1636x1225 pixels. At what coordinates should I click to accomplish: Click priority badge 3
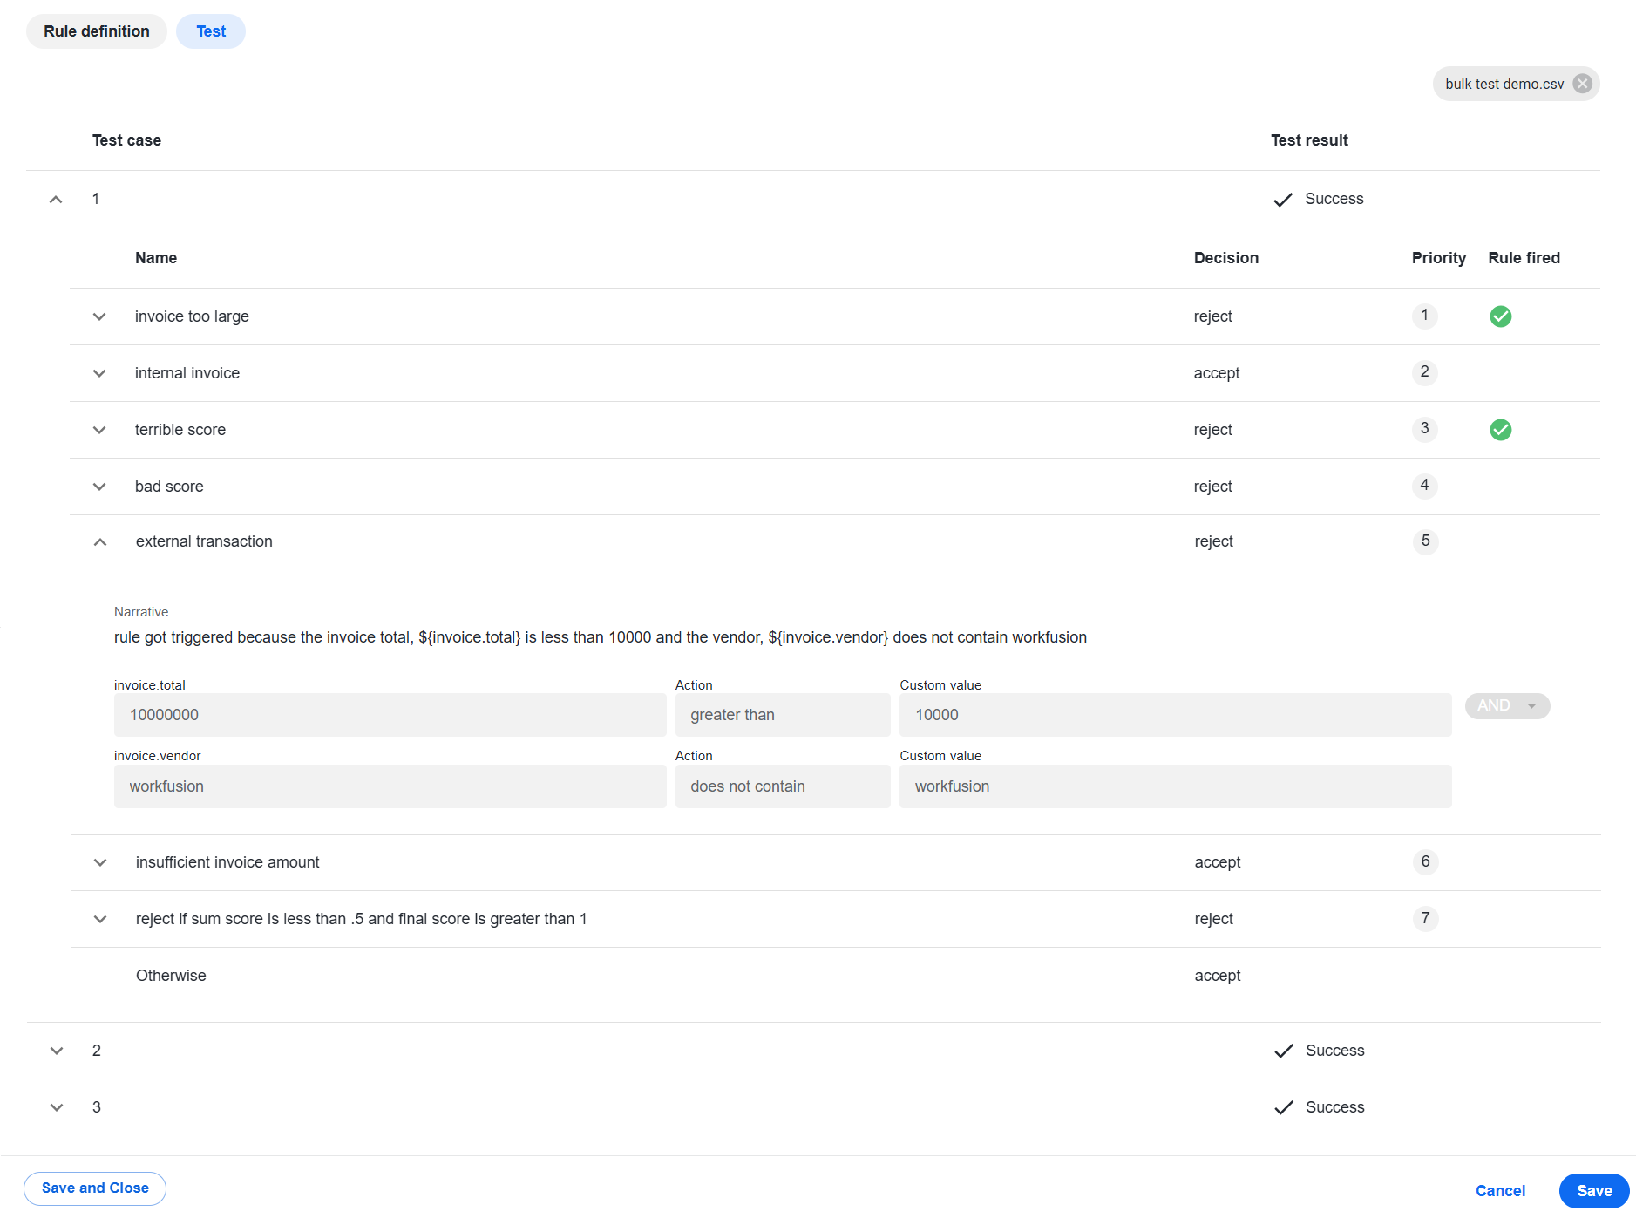[1424, 429]
